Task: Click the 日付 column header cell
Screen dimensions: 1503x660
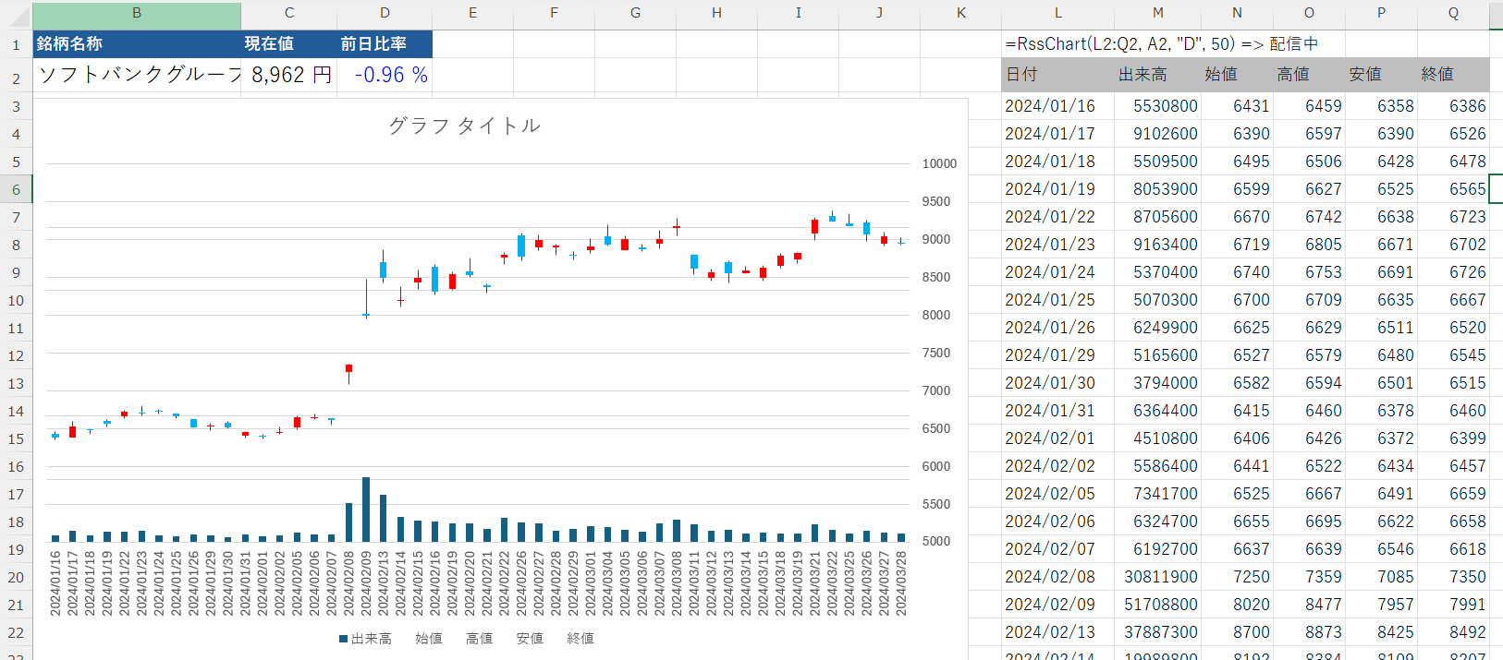Action: pos(1057,75)
